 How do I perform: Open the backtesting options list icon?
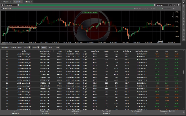point(179,5)
